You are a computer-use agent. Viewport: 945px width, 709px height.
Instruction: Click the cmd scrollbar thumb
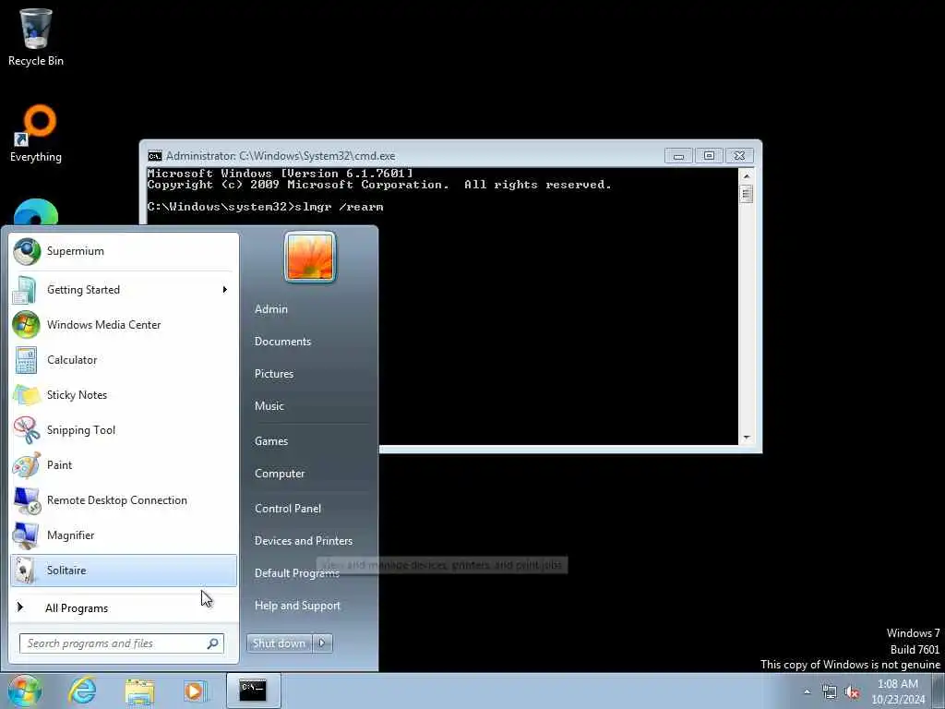[746, 194]
